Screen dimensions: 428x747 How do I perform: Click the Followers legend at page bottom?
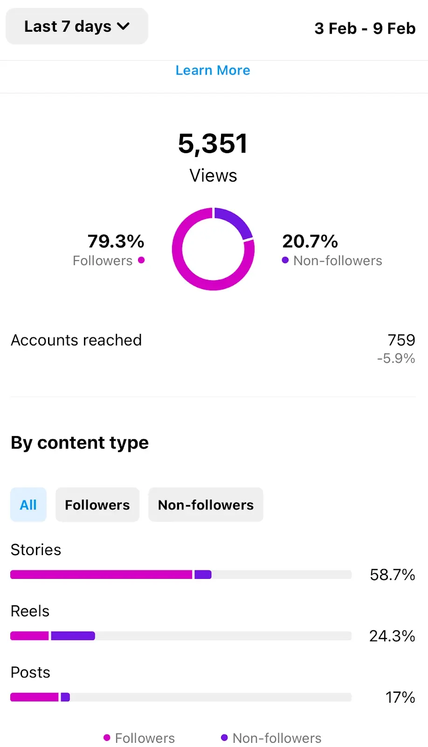(x=138, y=738)
